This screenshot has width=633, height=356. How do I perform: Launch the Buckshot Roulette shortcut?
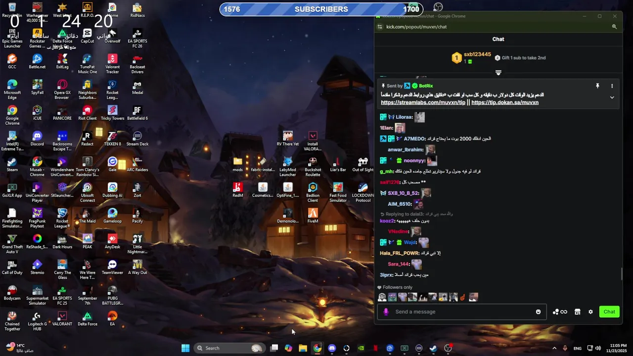[313, 167]
